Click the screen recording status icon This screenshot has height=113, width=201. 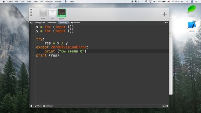click(x=132, y=2)
